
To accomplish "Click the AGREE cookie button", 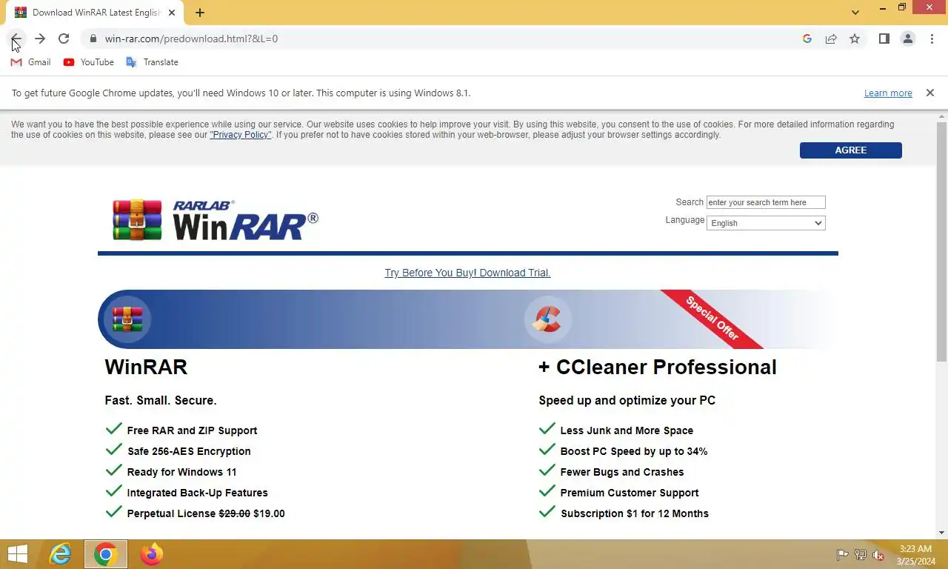I will click(851, 150).
